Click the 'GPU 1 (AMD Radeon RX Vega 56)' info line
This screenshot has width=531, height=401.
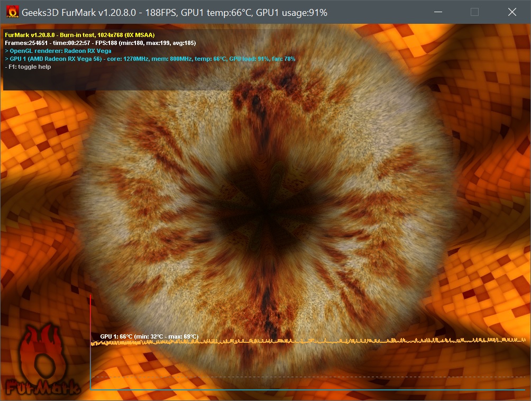click(150, 59)
